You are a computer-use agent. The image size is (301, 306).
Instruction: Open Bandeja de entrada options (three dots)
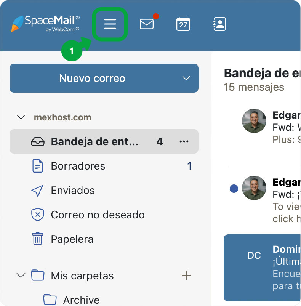point(184,142)
